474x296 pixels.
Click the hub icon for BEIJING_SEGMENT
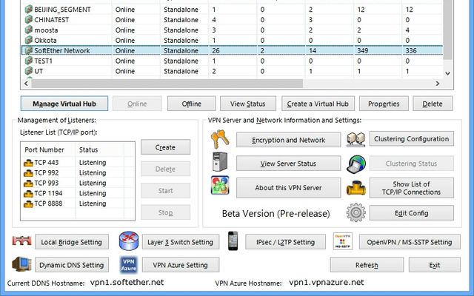pos(28,10)
